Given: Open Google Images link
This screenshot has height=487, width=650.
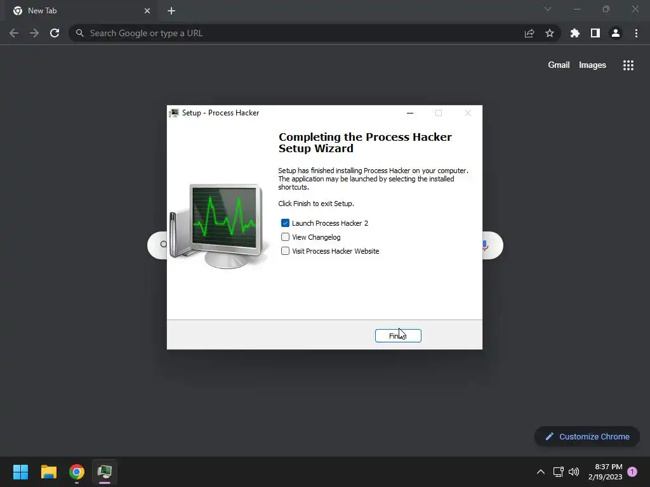Looking at the screenshot, I should 592,65.
